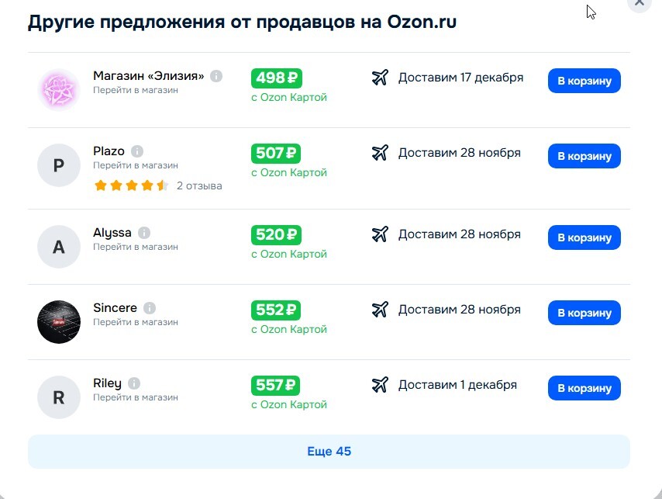This screenshot has height=499, width=662.
Task: Click info icon beside Alyssa seller name
Action: pyautogui.click(x=144, y=233)
